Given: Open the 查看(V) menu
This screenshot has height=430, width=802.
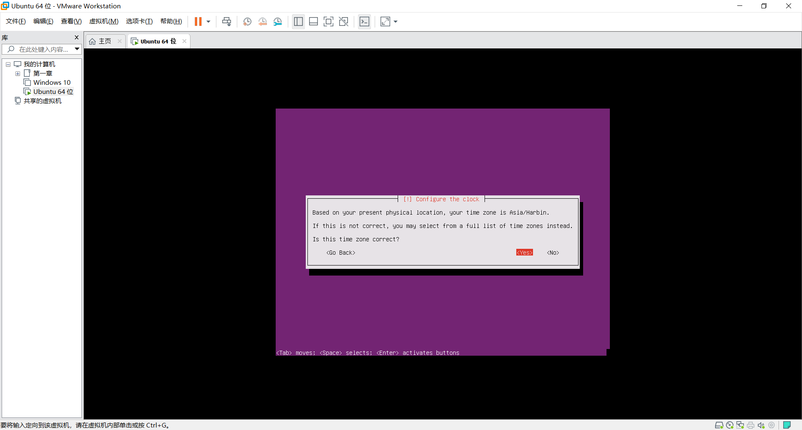Looking at the screenshot, I should pyautogui.click(x=71, y=21).
